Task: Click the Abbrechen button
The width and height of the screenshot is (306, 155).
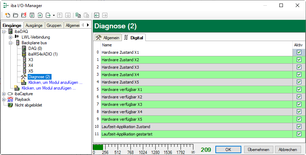Action: pyautogui.click(x=288, y=150)
